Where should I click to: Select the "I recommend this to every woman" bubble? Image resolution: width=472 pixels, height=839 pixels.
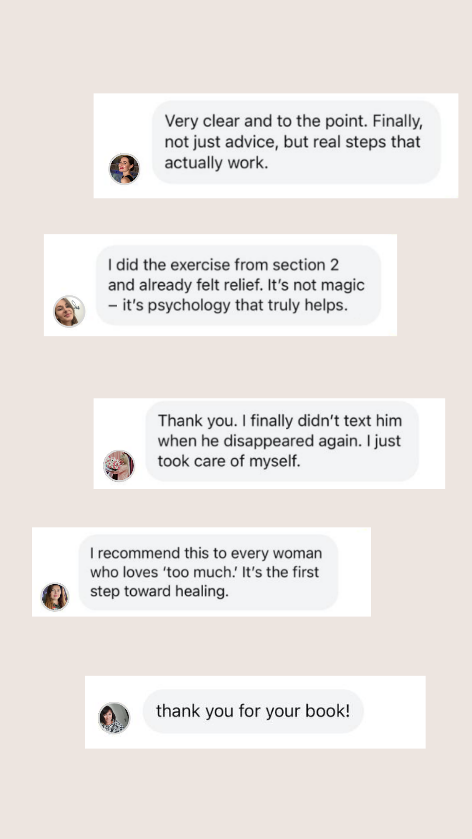[208, 572]
